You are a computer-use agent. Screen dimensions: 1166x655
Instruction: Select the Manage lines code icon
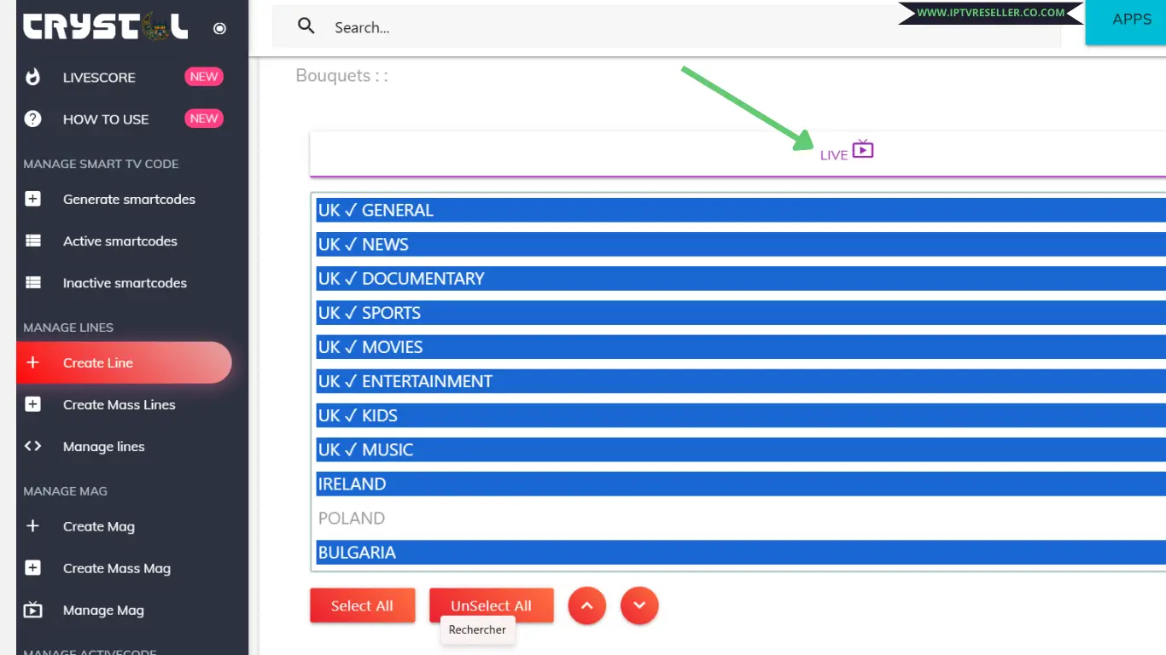(x=32, y=446)
